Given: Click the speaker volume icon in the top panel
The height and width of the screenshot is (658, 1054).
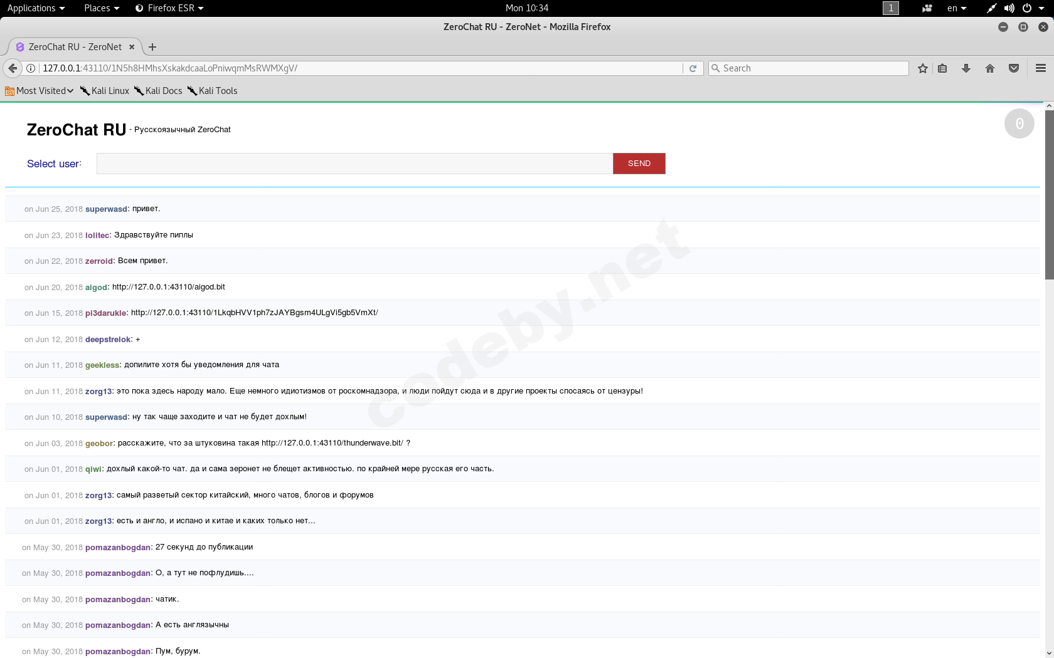Looking at the screenshot, I should 1009,8.
